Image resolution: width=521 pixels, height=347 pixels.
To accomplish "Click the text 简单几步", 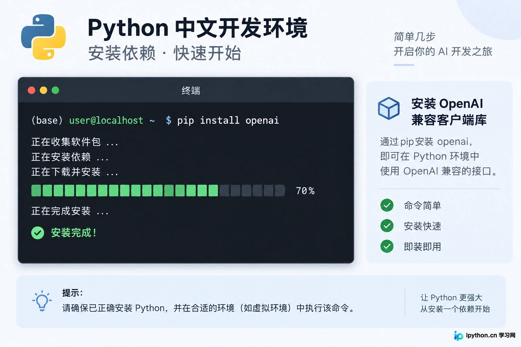I will pos(414,37).
